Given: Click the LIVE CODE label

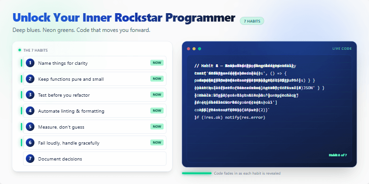Looking at the screenshot, I should [342, 49].
